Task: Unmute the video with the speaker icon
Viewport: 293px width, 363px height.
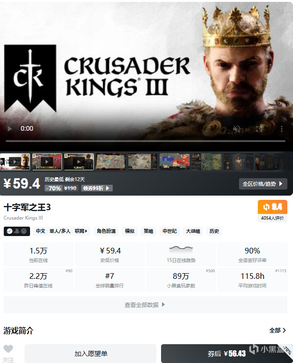Action: (x=236, y=129)
